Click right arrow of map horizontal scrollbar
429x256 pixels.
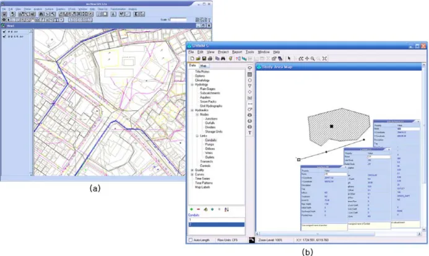click(420, 234)
